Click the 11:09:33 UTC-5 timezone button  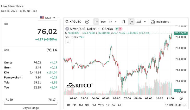pyautogui.click(x=176, y=105)
